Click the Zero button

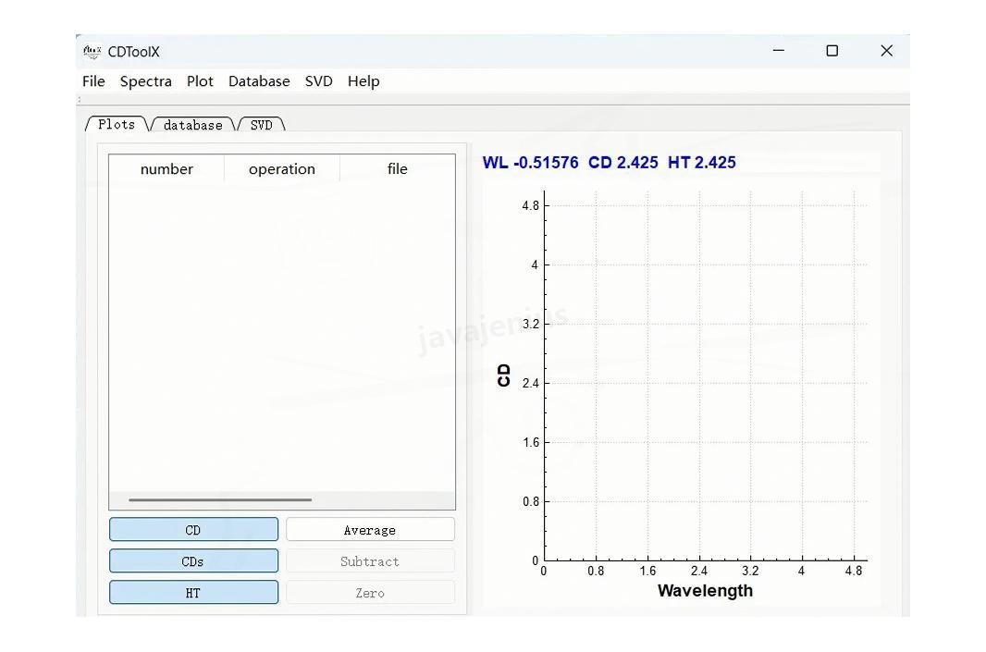coord(370,592)
